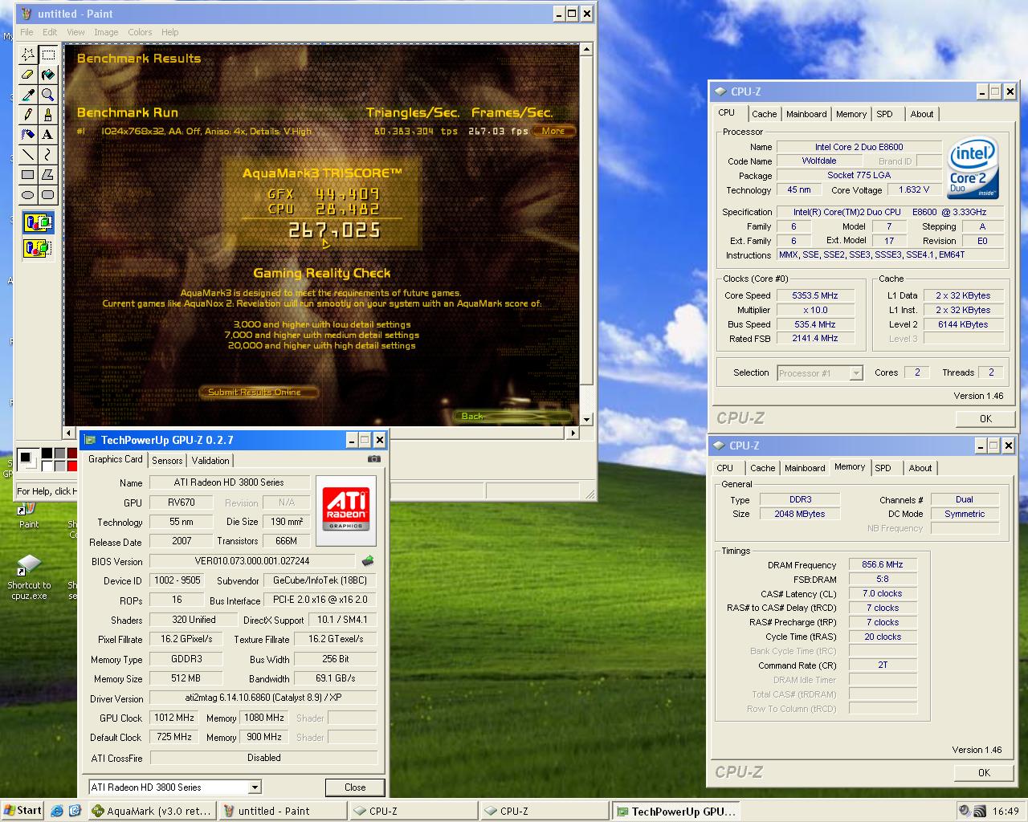
Task: Activate the Magnifier tool in Paint
Action: 48,95
